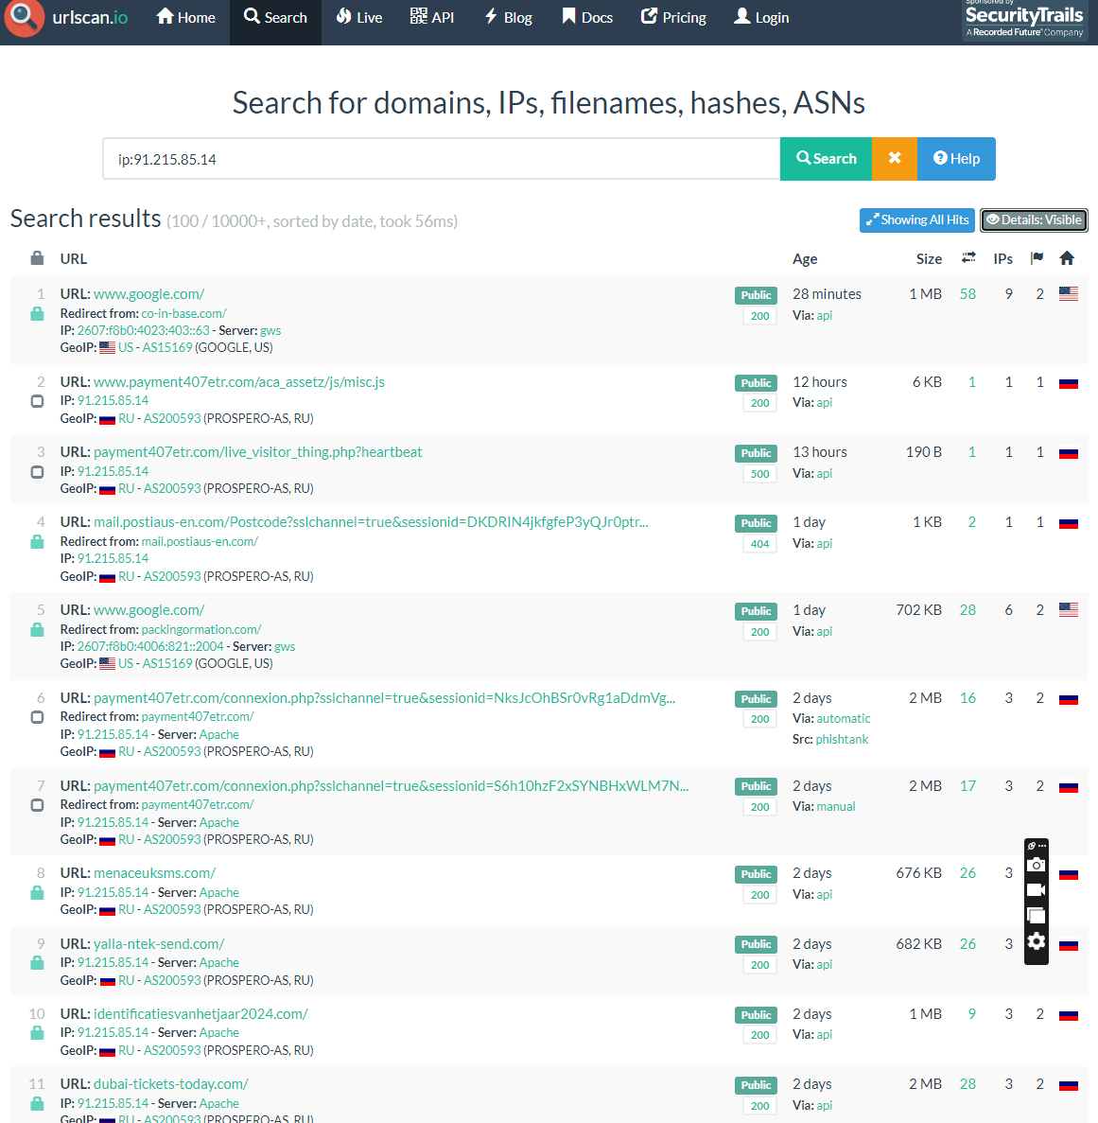Click the urlscan.io magnifier logo
The image size is (1098, 1123).
coord(24,18)
